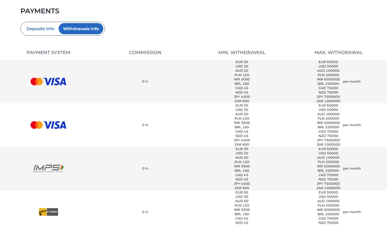Screen dimensions: 387x225
Task: Click 'per month' text in first Visa row
Action: (352, 82)
